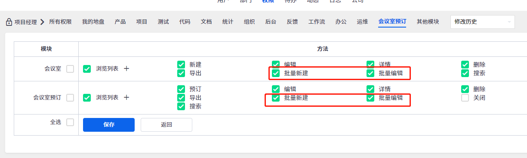The image size is (527, 158).
Task: Click the chevron arrow after 项目经理
Action: tap(42, 22)
